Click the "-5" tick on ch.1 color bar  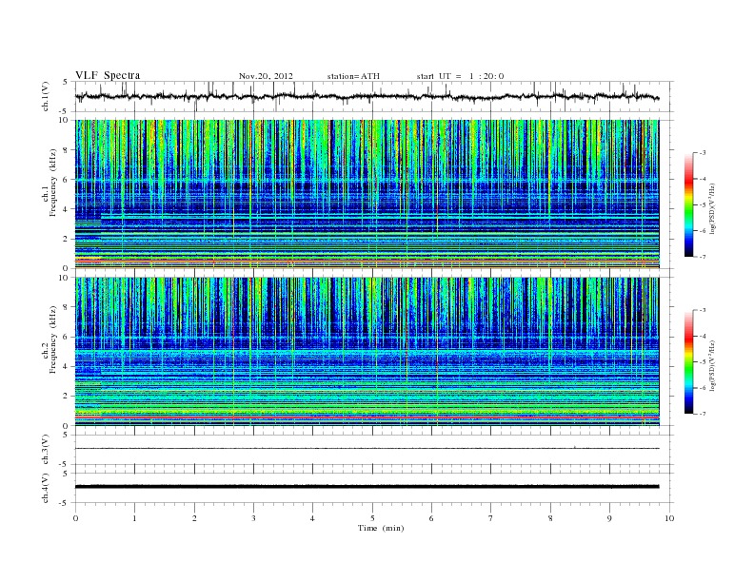click(x=703, y=205)
